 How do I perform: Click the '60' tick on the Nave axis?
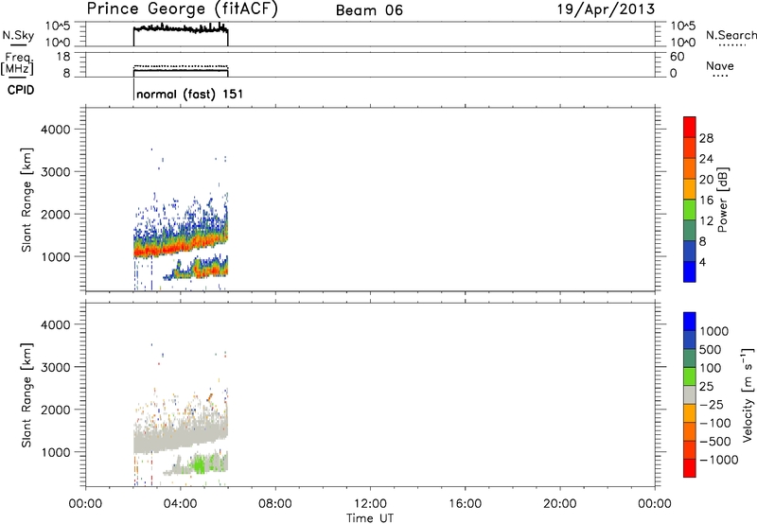click(677, 57)
